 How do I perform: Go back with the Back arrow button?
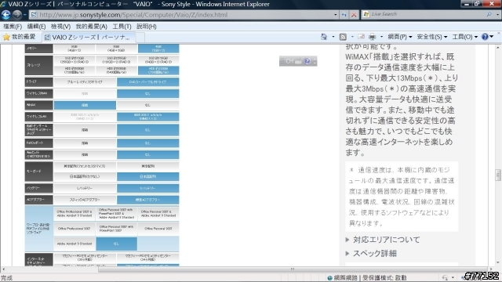[x=6, y=15]
